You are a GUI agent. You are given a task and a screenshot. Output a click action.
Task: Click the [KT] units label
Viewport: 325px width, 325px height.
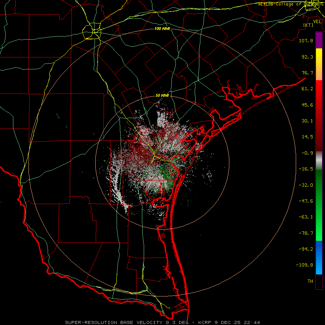click(x=308, y=25)
